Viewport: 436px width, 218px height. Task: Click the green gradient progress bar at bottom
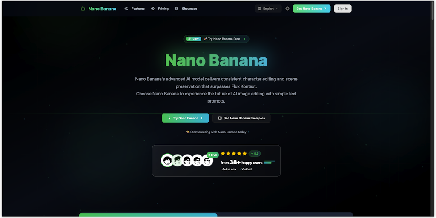click(x=148, y=215)
